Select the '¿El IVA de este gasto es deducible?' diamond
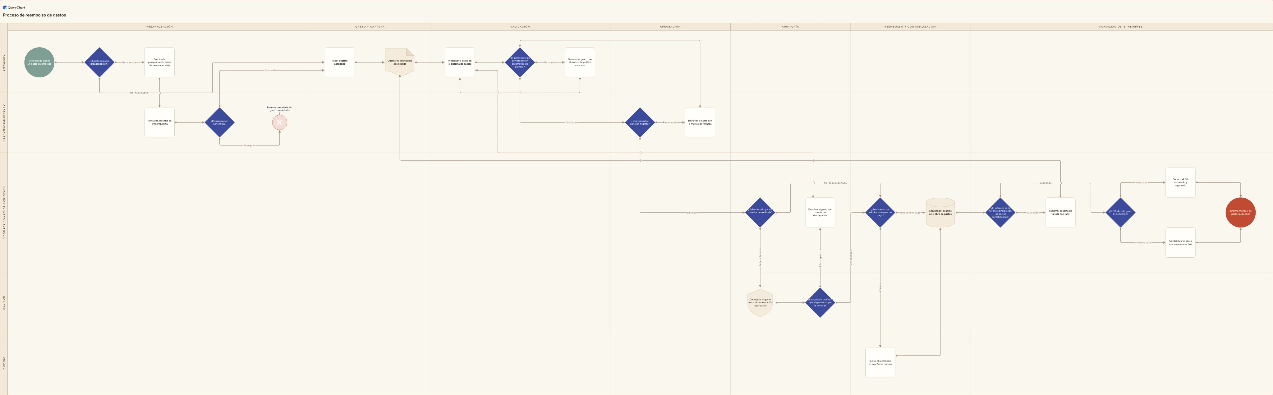The width and height of the screenshot is (1273, 395). click(1120, 213)
